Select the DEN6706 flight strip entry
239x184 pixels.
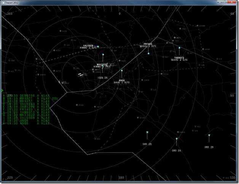tap(27, 95)
